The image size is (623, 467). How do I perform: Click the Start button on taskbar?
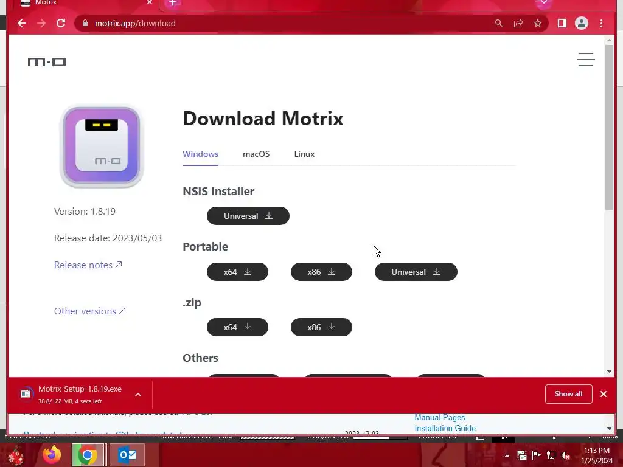[x=16, y=455]
